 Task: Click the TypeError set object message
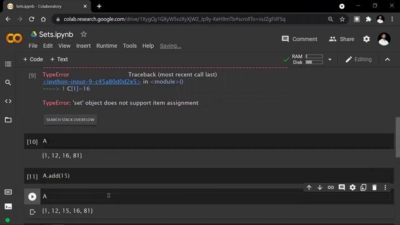tap(121, 102)
